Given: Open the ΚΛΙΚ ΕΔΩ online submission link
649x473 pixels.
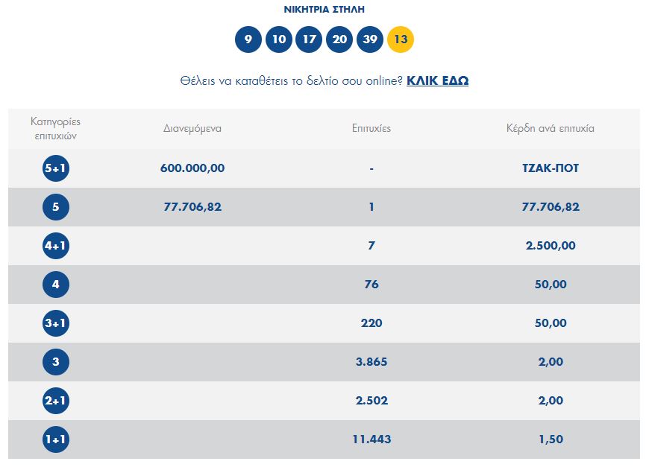Looking at the screenshot, I should pyautogui.click(x=437, y=80).
